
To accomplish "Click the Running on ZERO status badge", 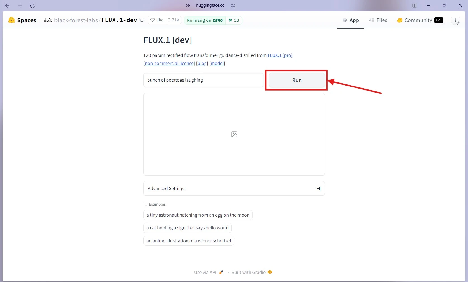I will click(x=205, y=20).
